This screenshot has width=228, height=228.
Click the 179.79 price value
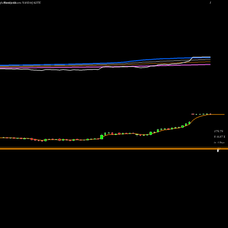(218, 131)
